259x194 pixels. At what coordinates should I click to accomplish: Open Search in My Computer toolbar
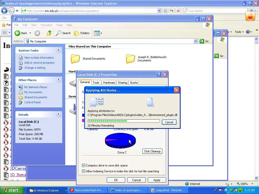coord(63,33)
